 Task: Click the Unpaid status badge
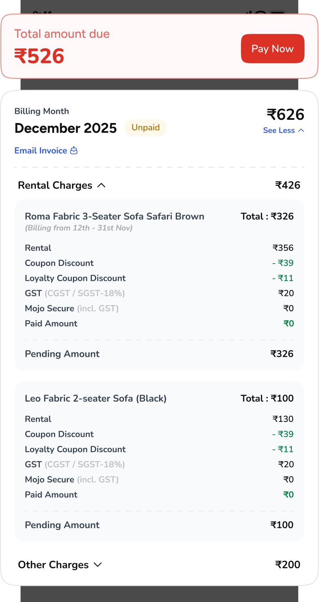tap(145, 128)
